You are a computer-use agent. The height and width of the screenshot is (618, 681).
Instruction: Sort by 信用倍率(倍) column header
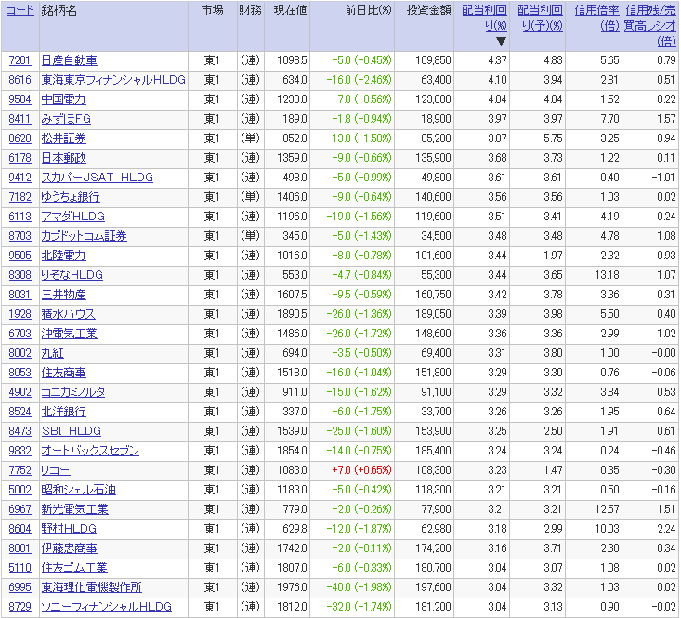pyautogui.click(x=596, y=18)
